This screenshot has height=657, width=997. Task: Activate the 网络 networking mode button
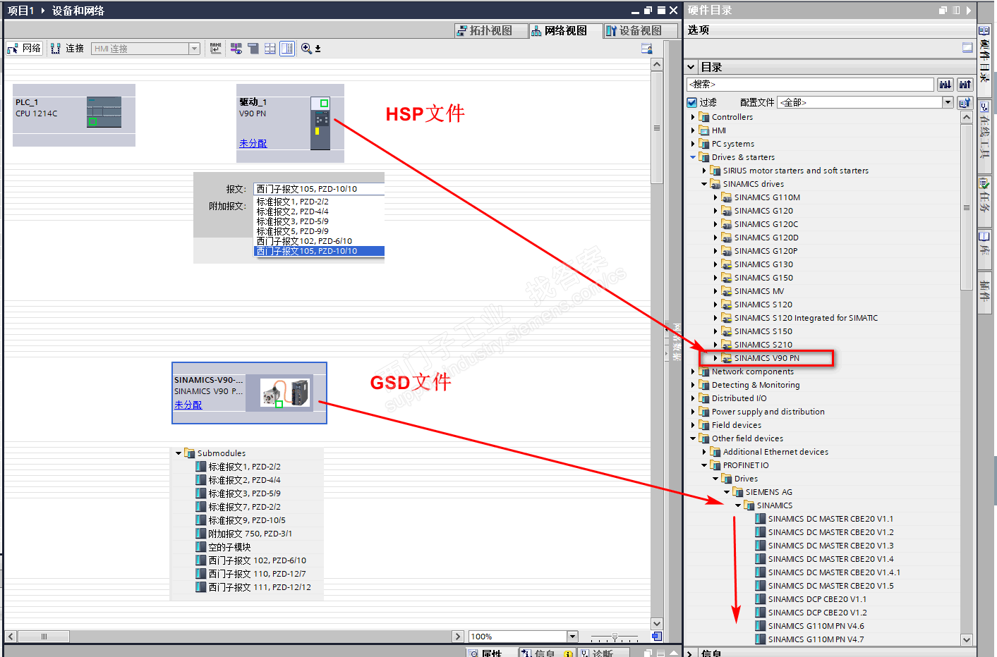[25, 49]
